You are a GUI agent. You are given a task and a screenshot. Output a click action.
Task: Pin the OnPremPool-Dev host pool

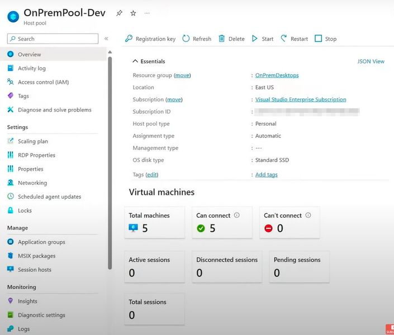click(119, 13)
